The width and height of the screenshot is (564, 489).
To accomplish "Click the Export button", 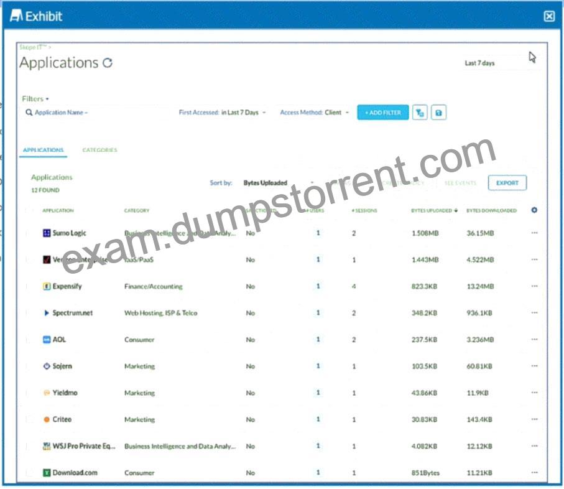I will [x=507, y=183].
